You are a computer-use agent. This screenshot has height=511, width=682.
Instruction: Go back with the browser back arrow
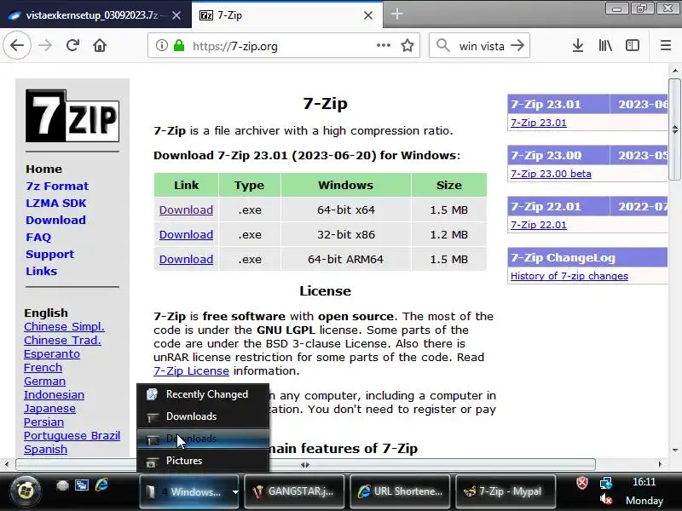17,45
